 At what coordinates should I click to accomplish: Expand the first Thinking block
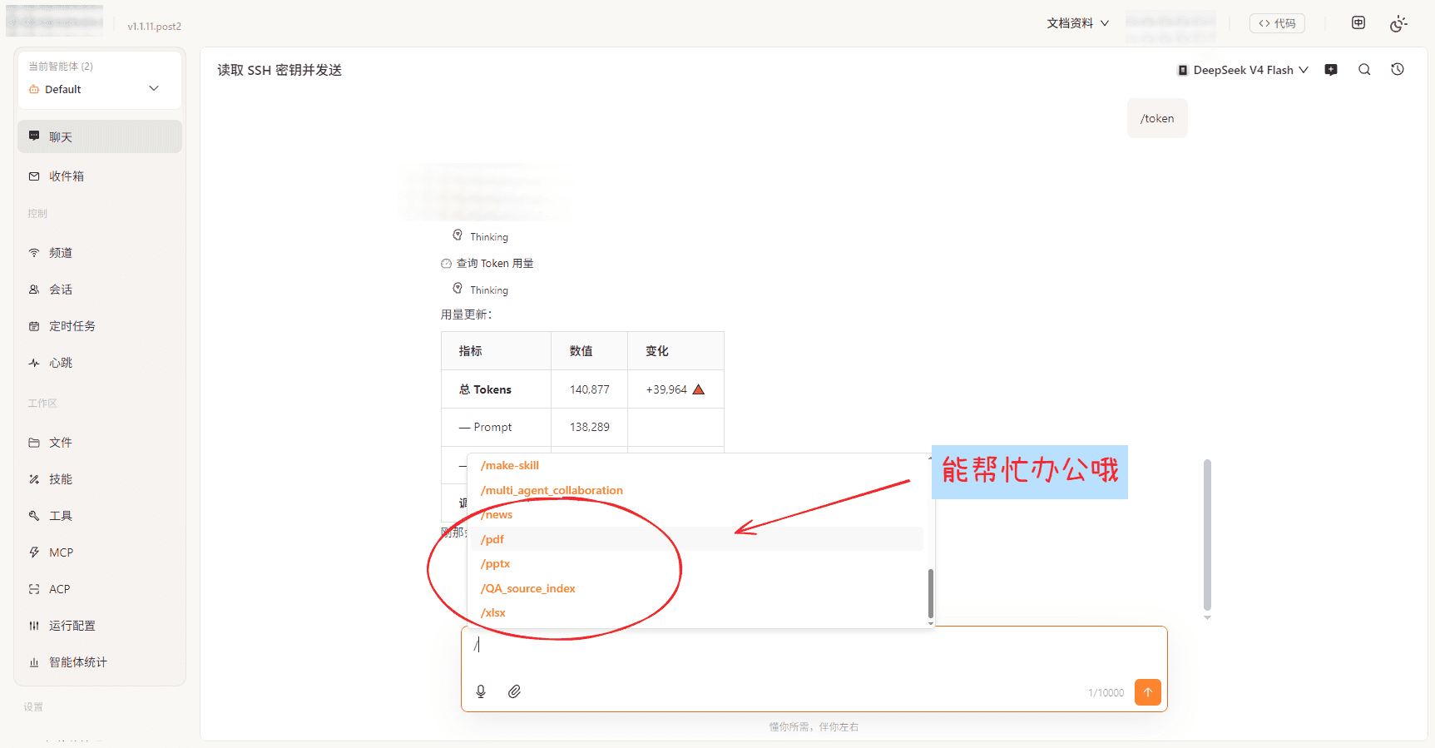(481, 236)
